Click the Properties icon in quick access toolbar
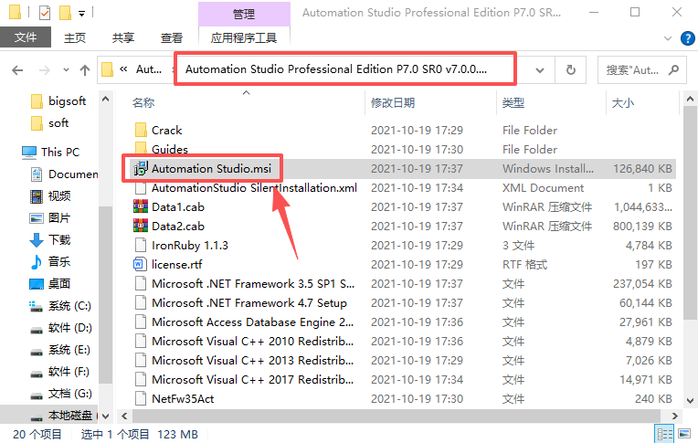Image resolution: width=698 pixels, height=443 pixels. (x=45, y=13)
